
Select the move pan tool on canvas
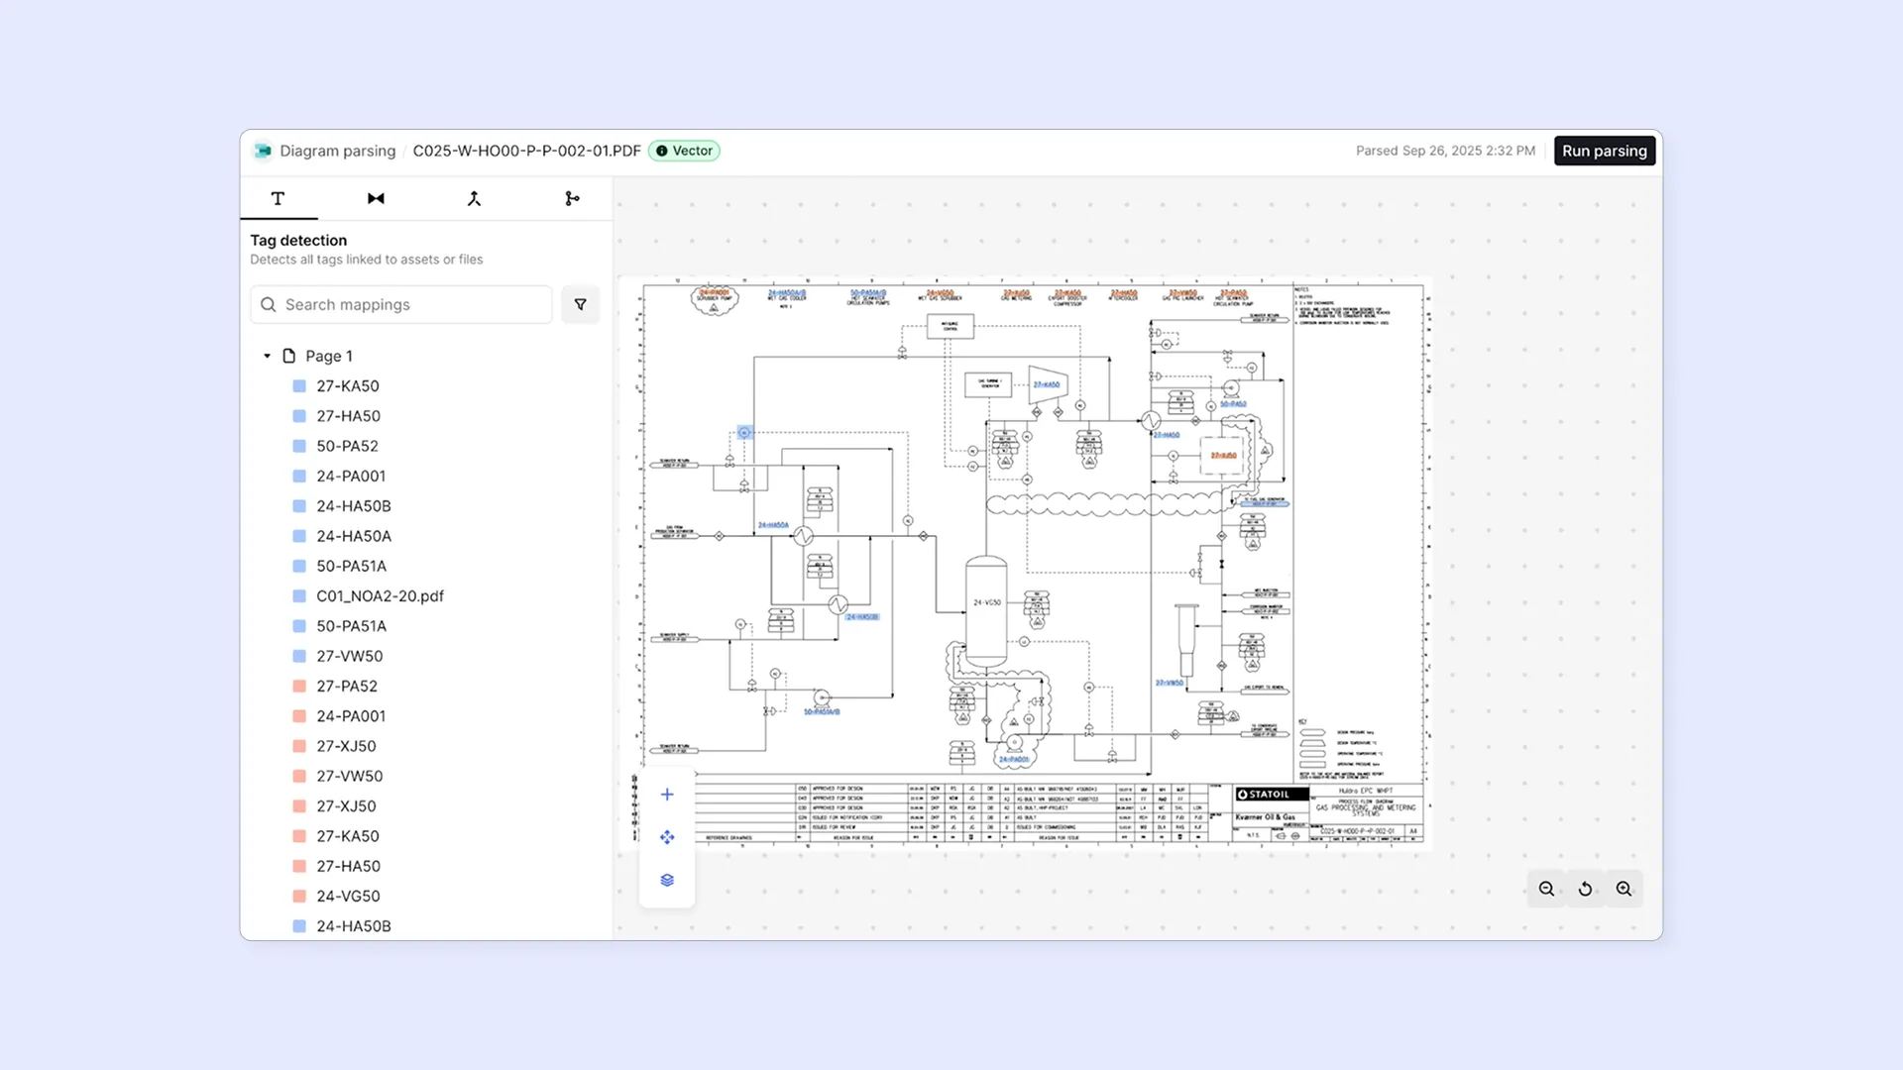click(667, 837)
